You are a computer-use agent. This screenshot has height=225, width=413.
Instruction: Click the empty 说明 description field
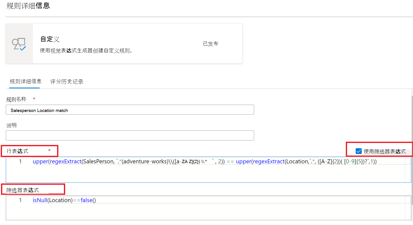coord(130,135)
